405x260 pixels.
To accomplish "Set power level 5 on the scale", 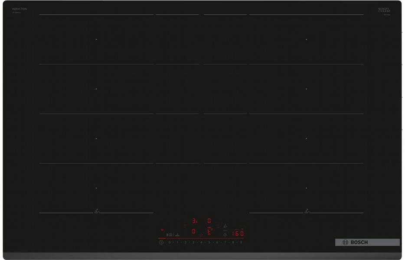I will pyautogui.click(x=209, y=243).
